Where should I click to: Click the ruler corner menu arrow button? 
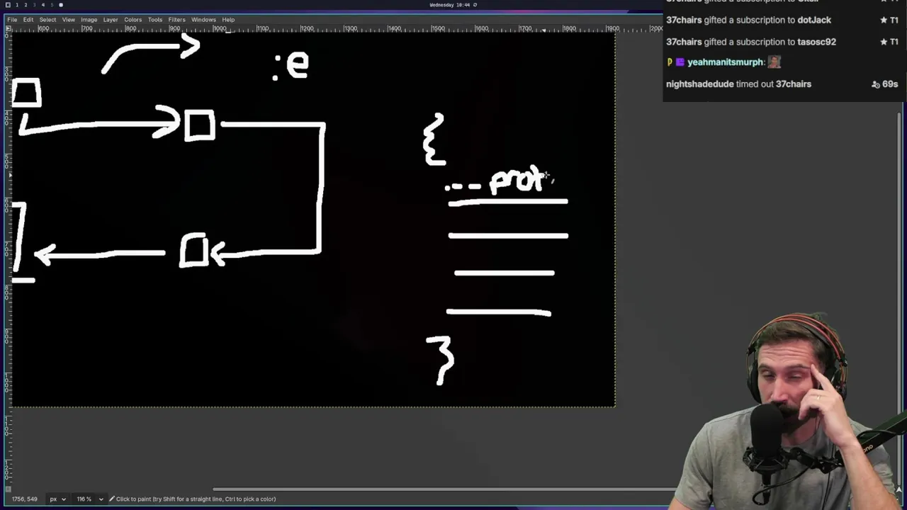pos(8,29)
